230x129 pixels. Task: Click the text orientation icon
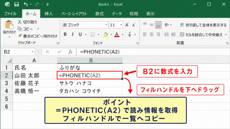pos(167,25)
